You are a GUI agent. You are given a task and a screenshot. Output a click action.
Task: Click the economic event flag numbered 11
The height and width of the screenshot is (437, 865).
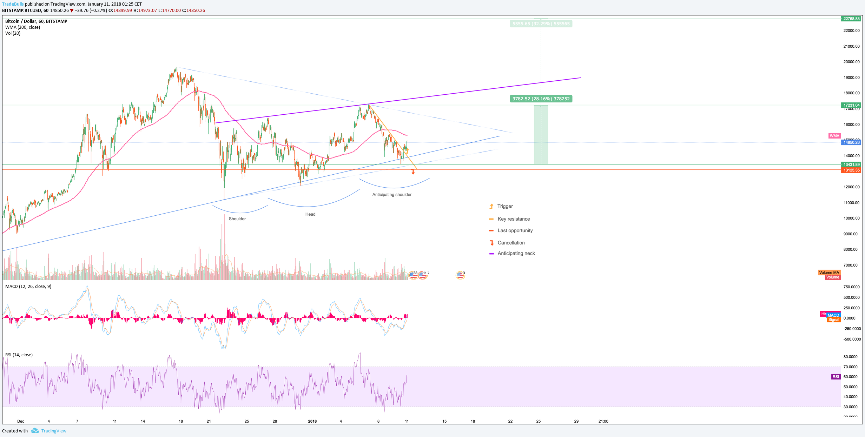click(x=423, y=275)
